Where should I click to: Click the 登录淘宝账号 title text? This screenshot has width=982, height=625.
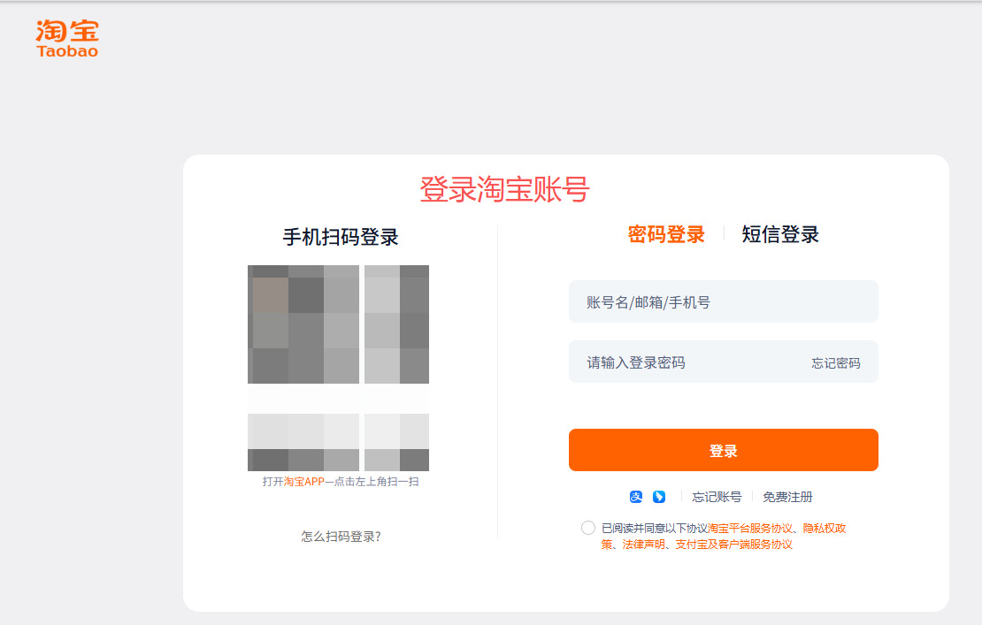504,189
